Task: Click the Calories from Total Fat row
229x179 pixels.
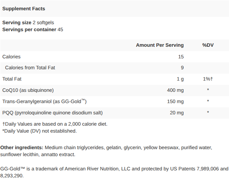Action: coord(30,68)
